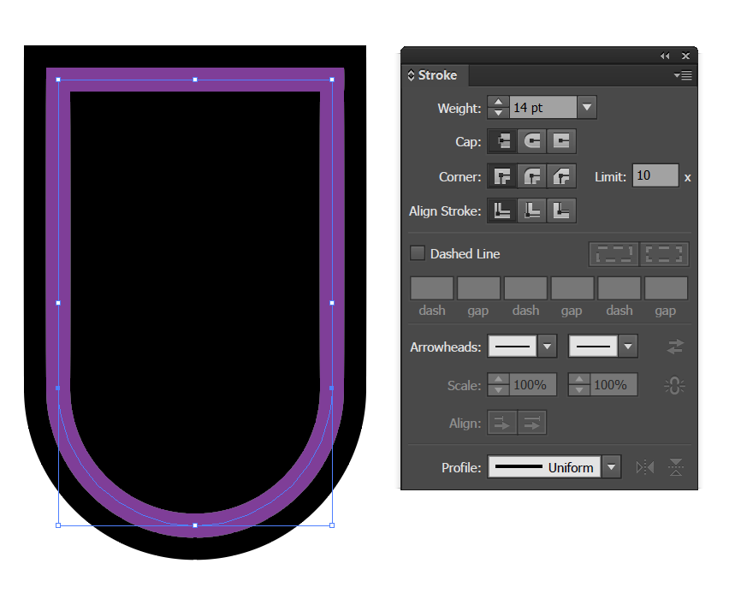Select the Round Cap option
The height and width of the screenshot is (593, 735).
pyautogui.click(x=531, y=141)
